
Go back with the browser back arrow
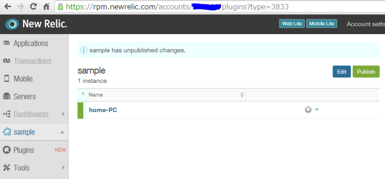pyautogui.click(x=8, y=7)
